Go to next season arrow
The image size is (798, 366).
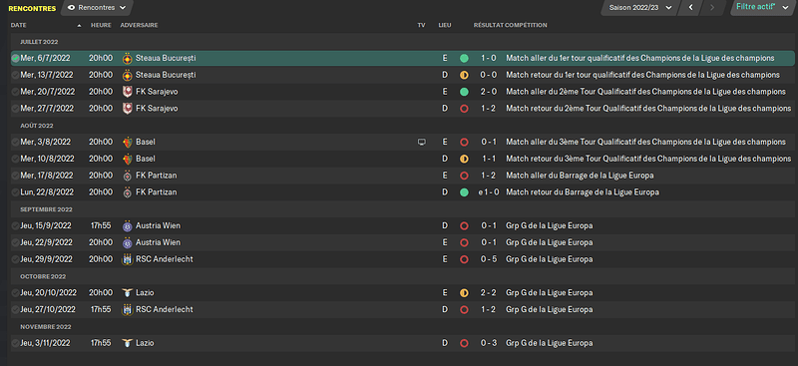[712, 8]
